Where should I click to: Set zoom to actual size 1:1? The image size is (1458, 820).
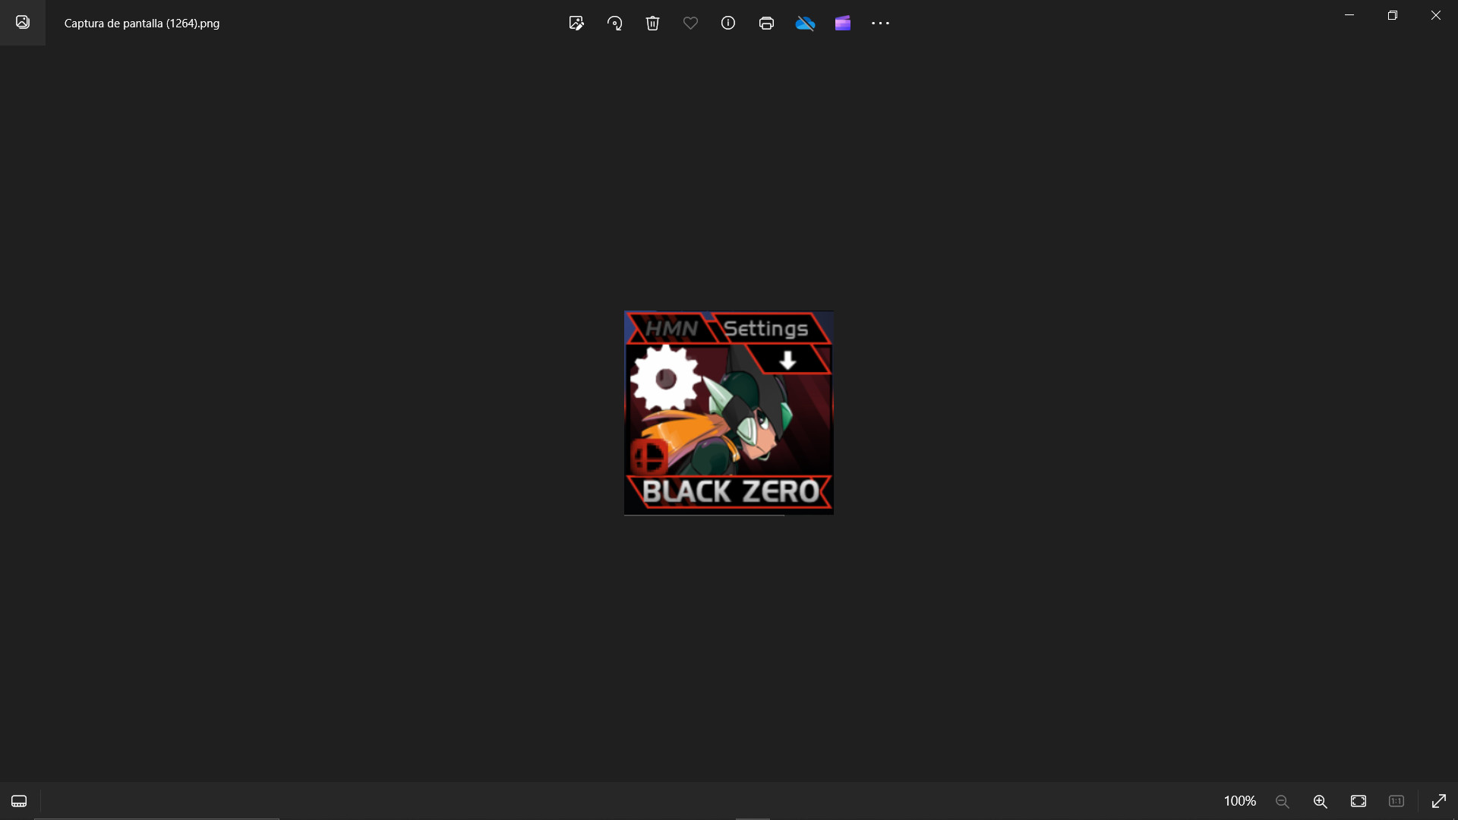[x=1396, y=801]
